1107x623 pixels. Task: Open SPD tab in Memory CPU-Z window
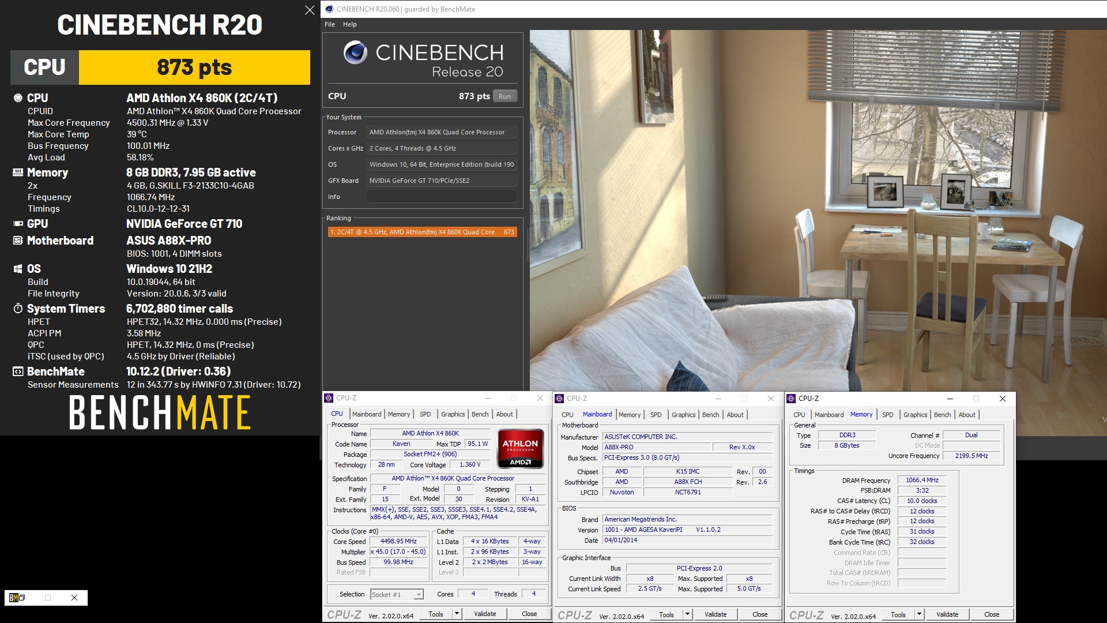pyautogui.click(x=888, y=415)
